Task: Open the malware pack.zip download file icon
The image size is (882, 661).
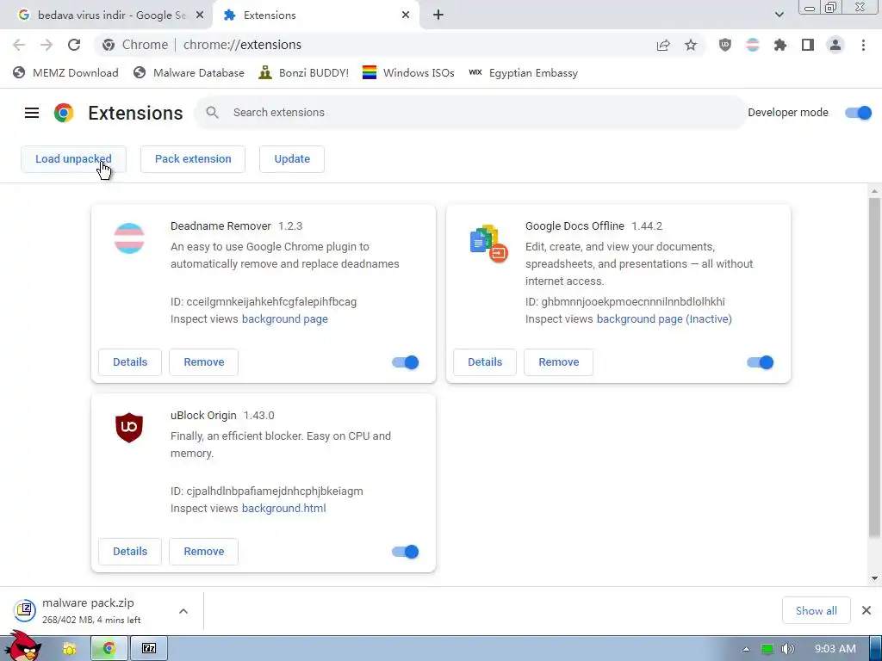Action: pos(25,610)
